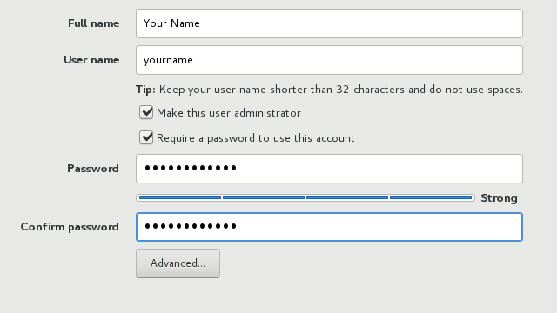Click the Strong password strength label
557x313 pixels.
(499, 198)
